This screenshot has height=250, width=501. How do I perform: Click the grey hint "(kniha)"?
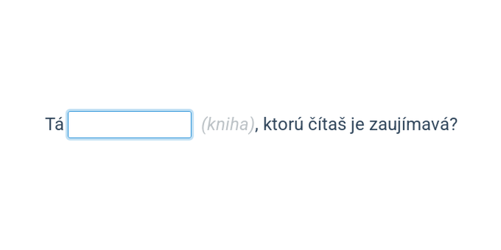(x=228, y=124)
